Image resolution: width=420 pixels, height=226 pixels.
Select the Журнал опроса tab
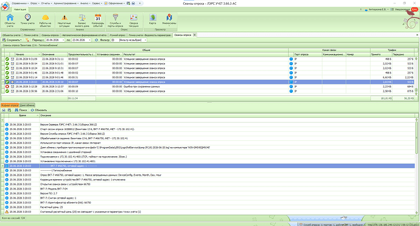click(x=10, y=105)
